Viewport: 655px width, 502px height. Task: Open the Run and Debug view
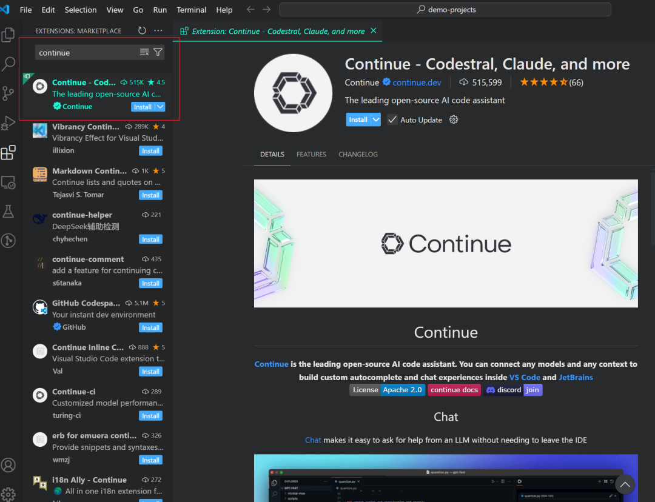coord(8,123)
